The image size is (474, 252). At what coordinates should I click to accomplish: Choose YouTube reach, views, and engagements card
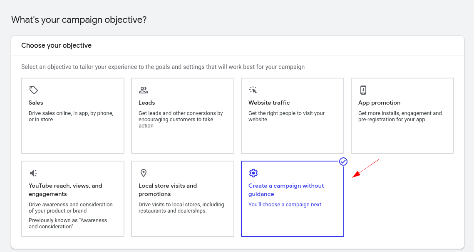tap(73, 199)
